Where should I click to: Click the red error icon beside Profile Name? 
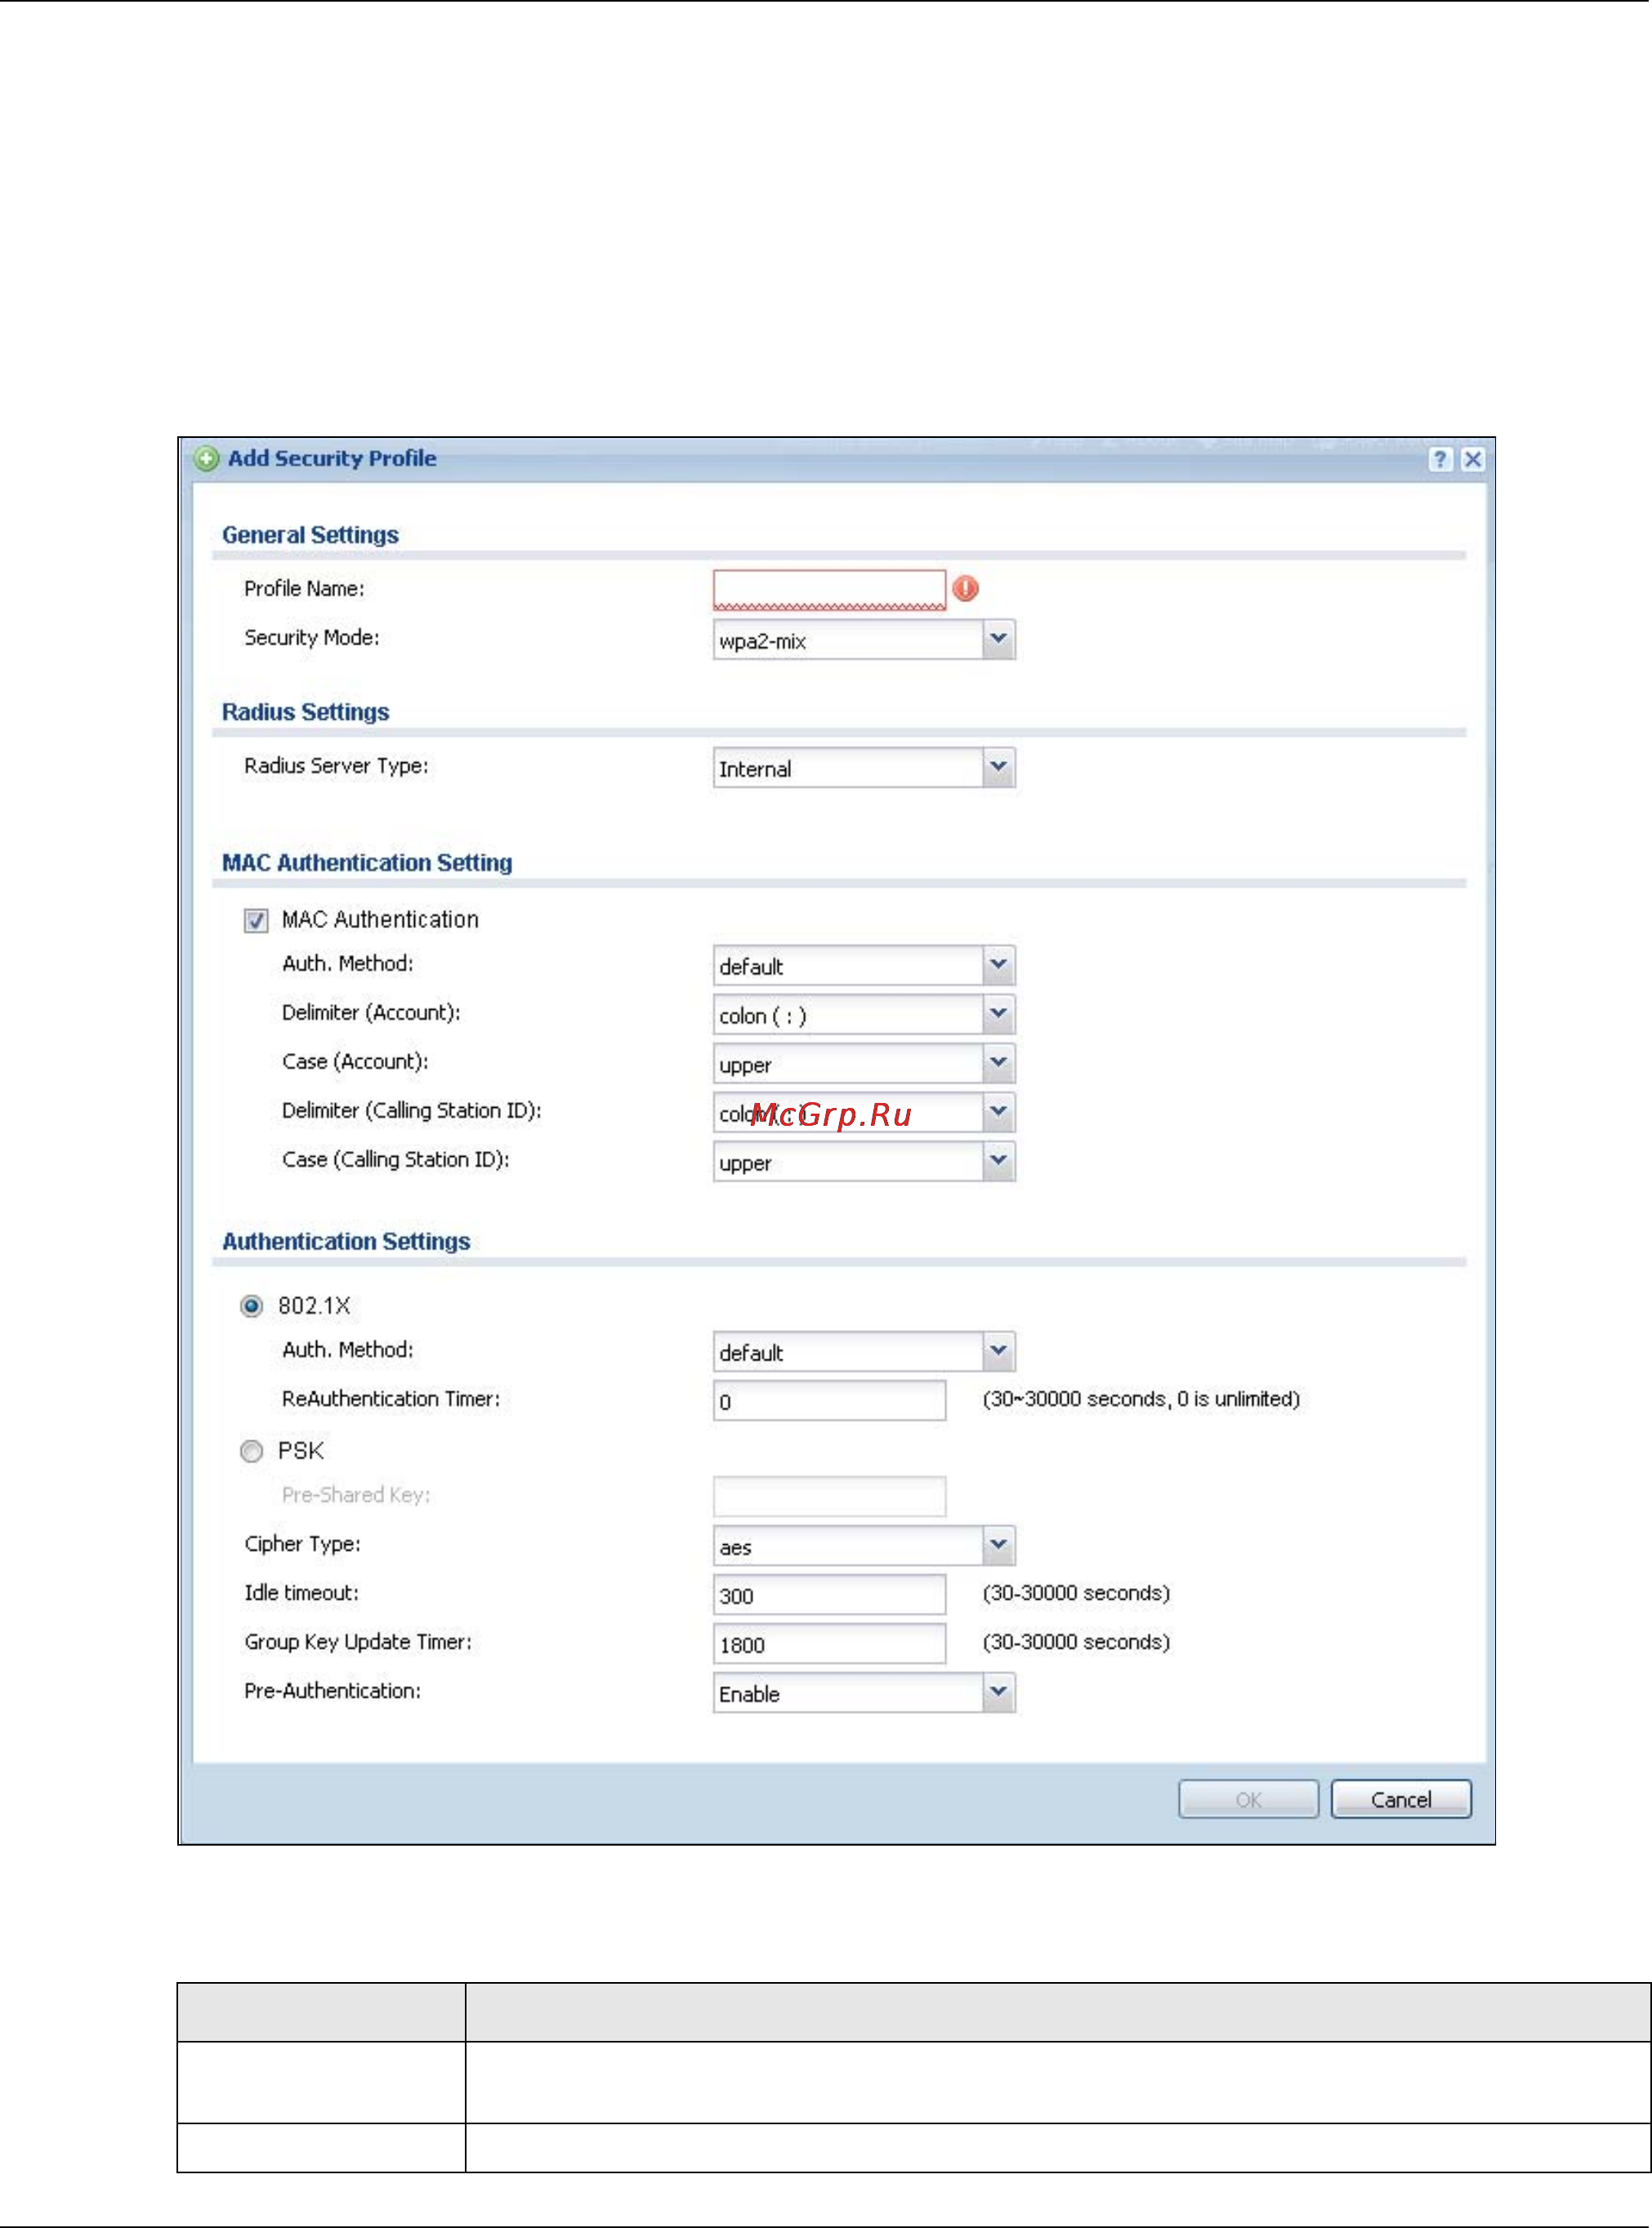click(965, 589)
